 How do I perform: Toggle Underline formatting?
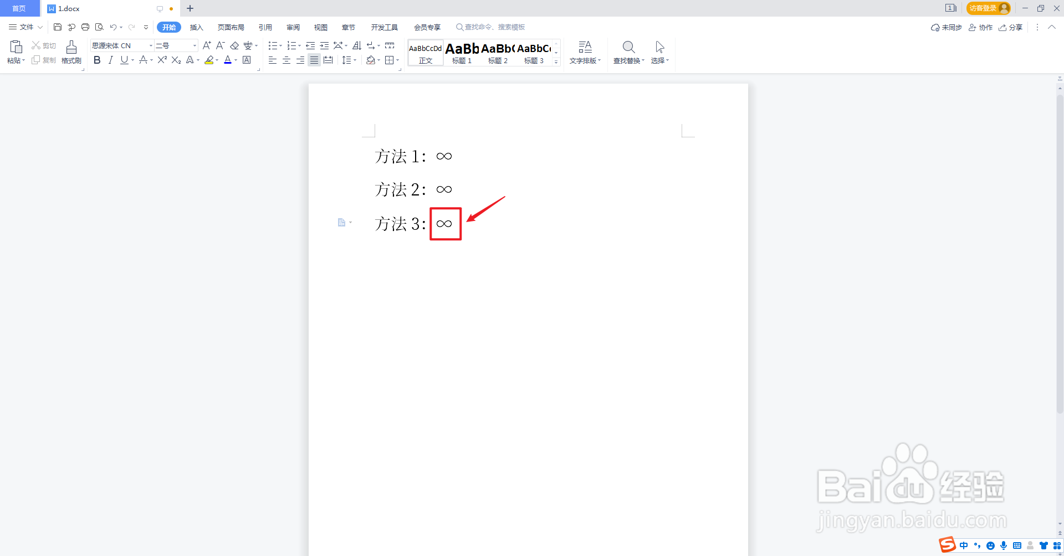click(124, 60)
